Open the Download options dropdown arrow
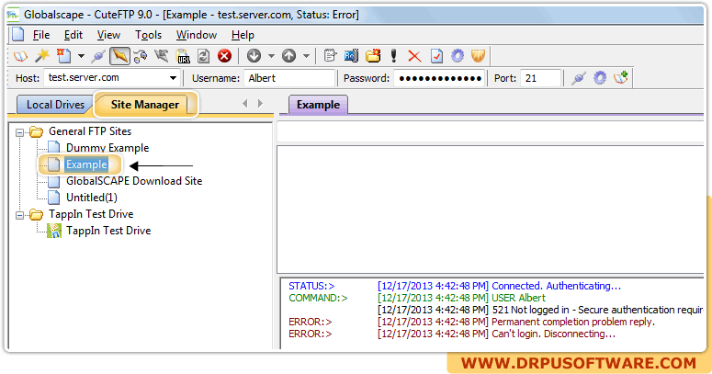 coord(271,56)
